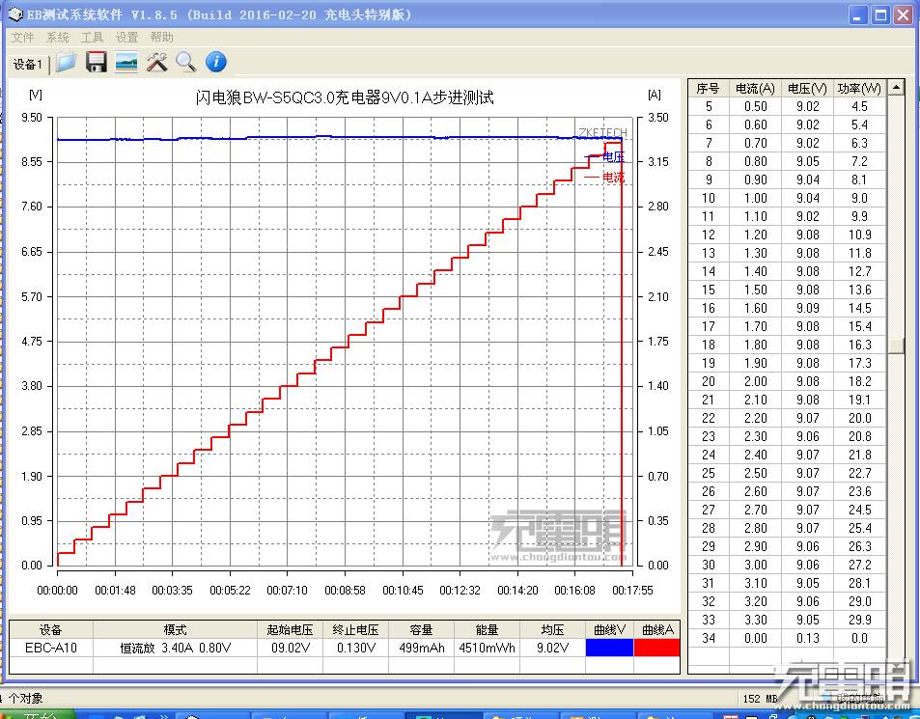Click the 曲线V header cell
Viewport: 920px width, 719px height.
pyautogui.click(x=609, y=630)
